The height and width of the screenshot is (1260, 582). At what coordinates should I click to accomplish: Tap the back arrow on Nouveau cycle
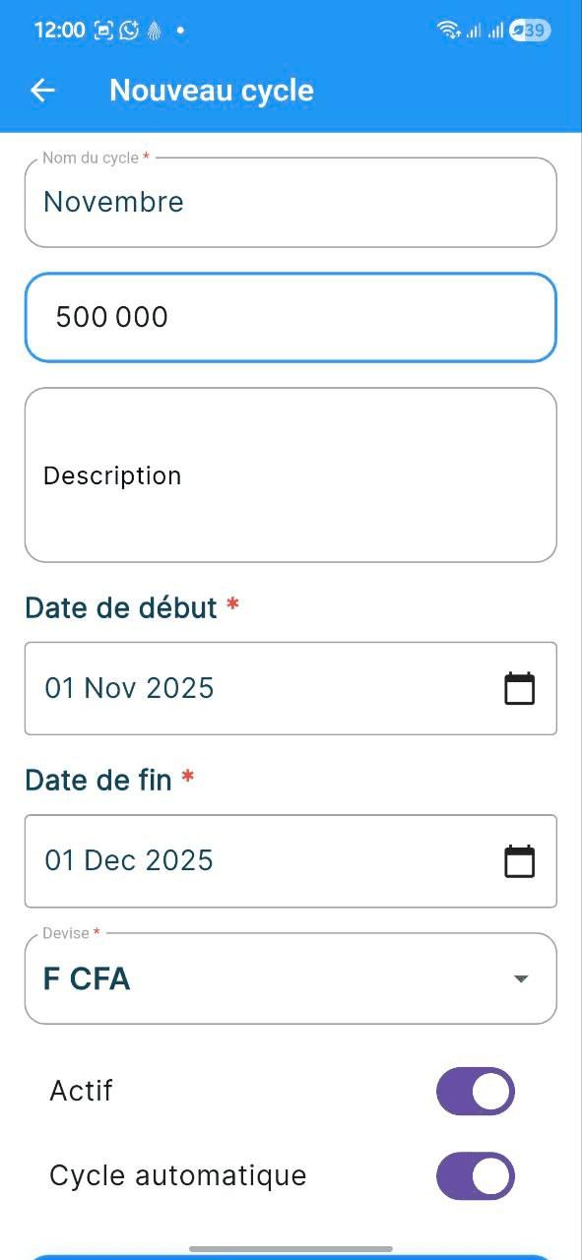click(x=42, y=90)
